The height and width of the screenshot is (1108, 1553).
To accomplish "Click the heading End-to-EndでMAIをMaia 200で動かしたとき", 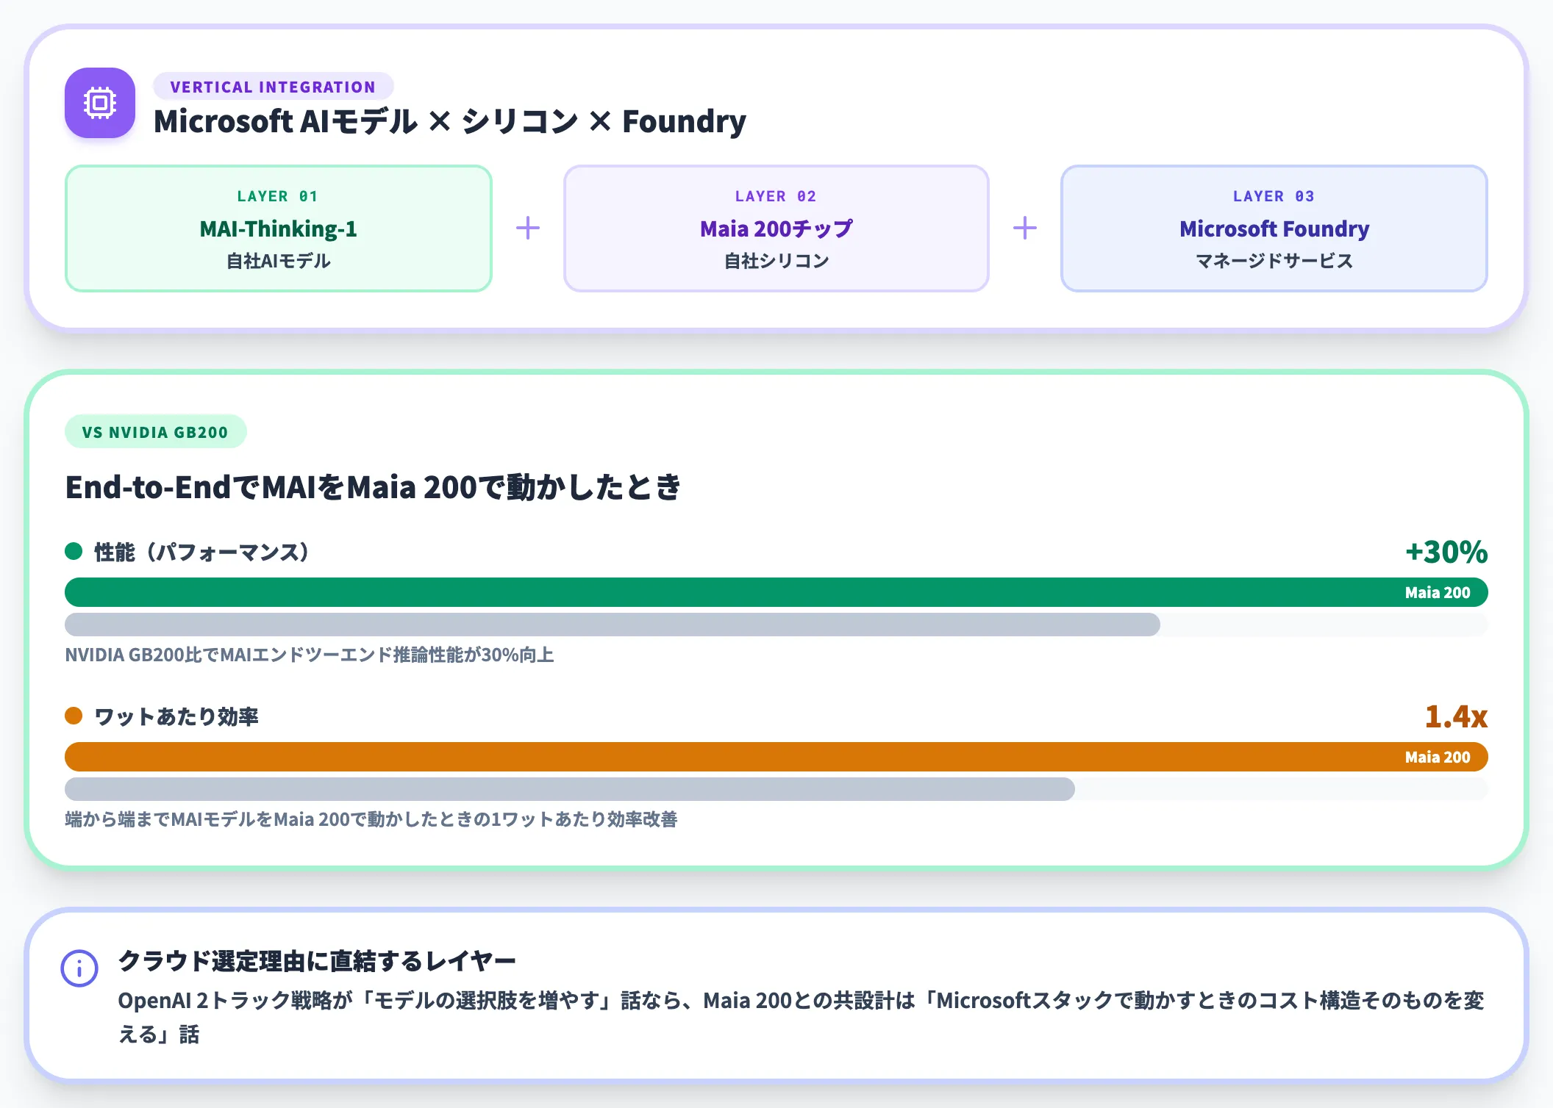I will pyautogui.click(x=374, y=487).
